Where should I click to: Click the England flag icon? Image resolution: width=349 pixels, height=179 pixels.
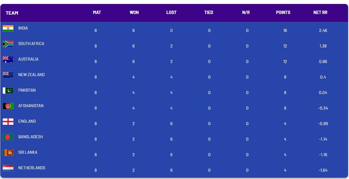click(8, 121)
